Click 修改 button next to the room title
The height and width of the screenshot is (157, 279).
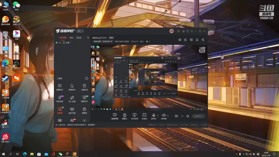tap(111, 38)
